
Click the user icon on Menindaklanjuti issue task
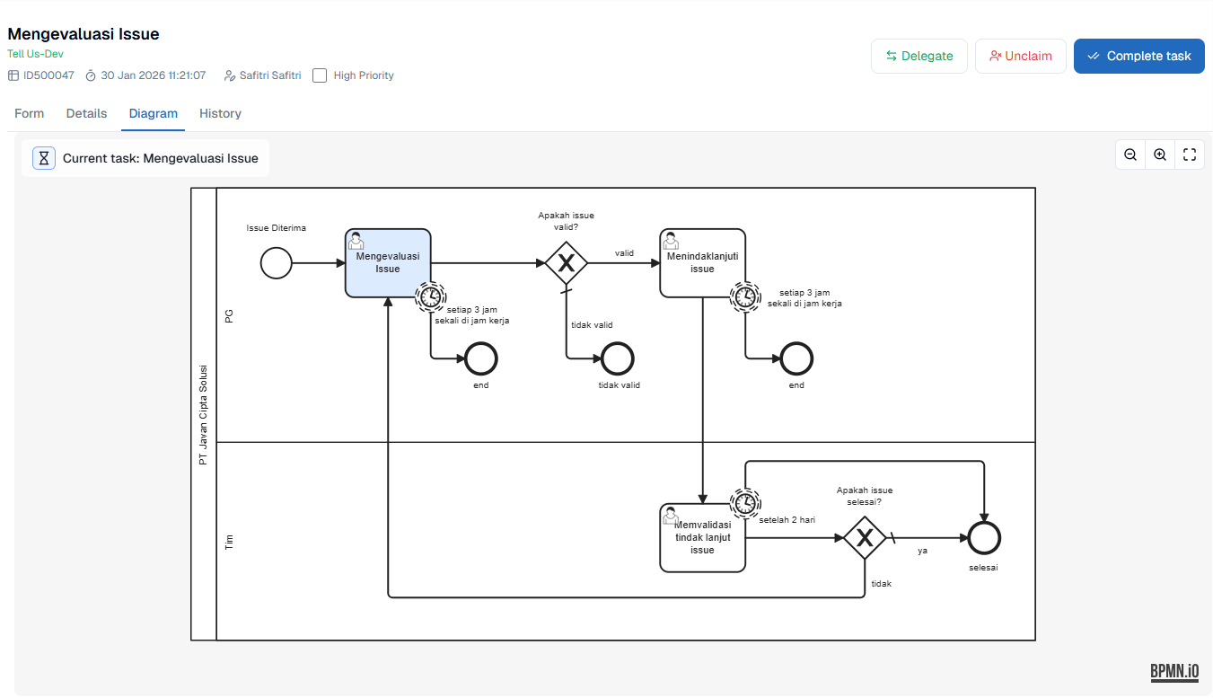[670, 240]
